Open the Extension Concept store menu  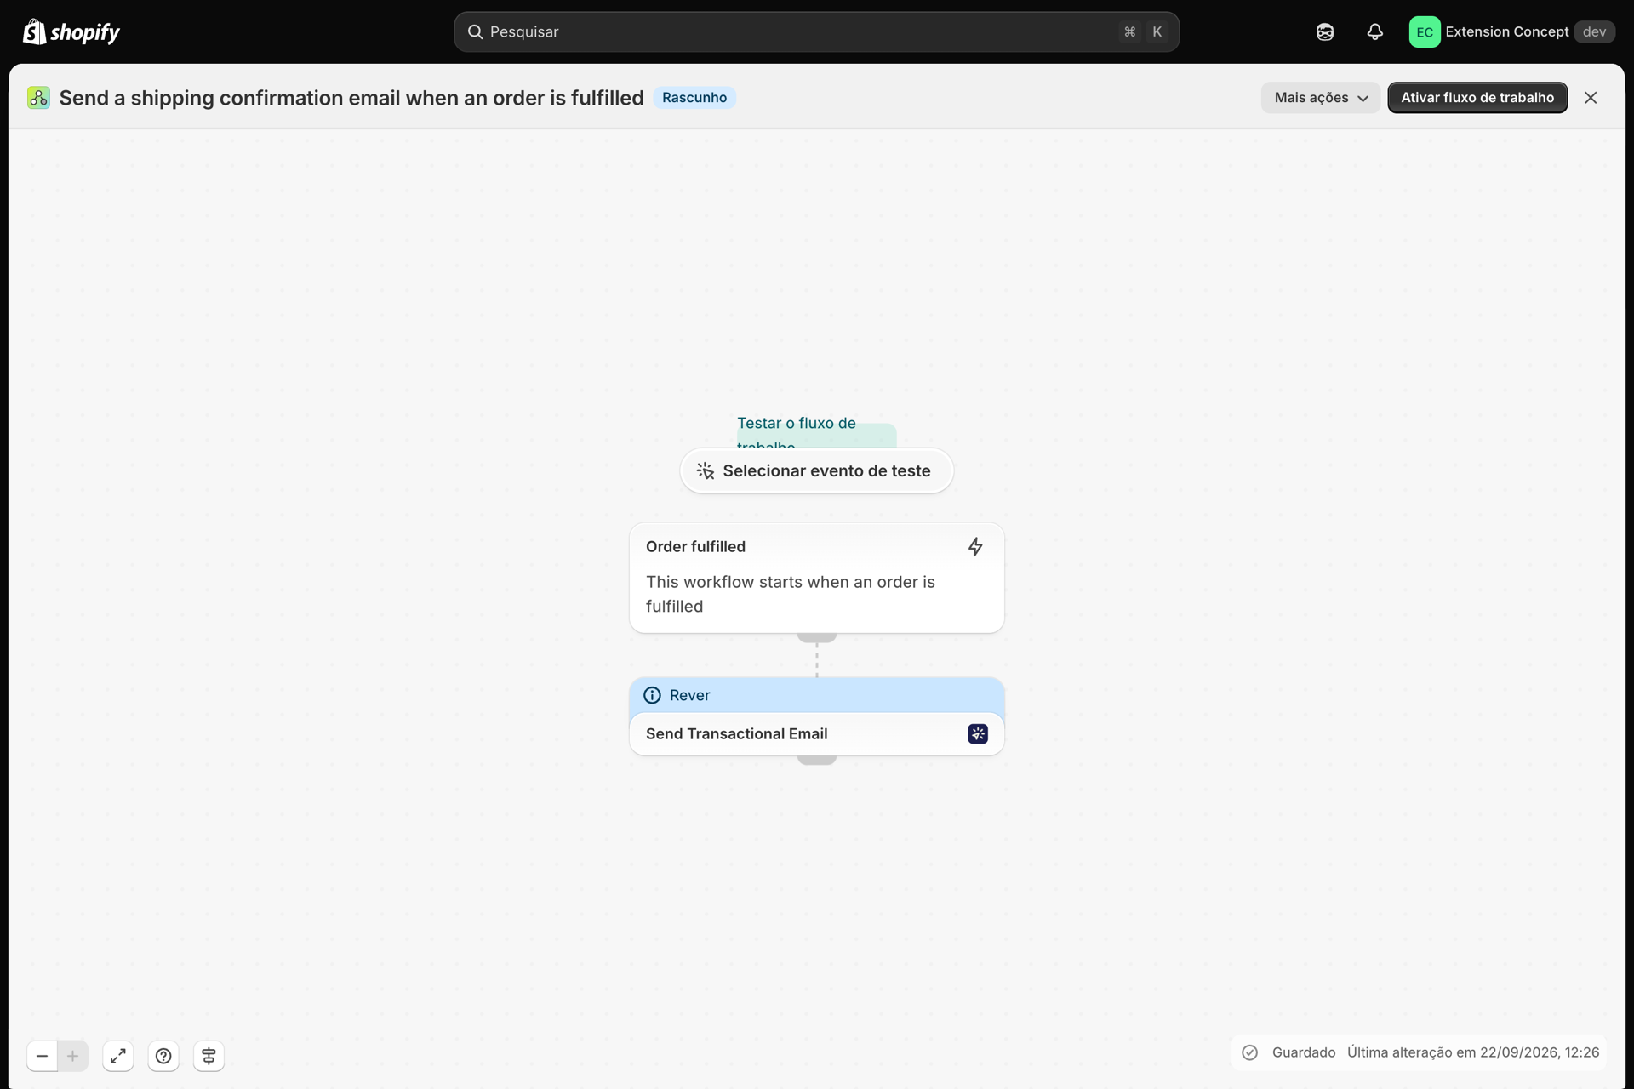coord(1511,31)
